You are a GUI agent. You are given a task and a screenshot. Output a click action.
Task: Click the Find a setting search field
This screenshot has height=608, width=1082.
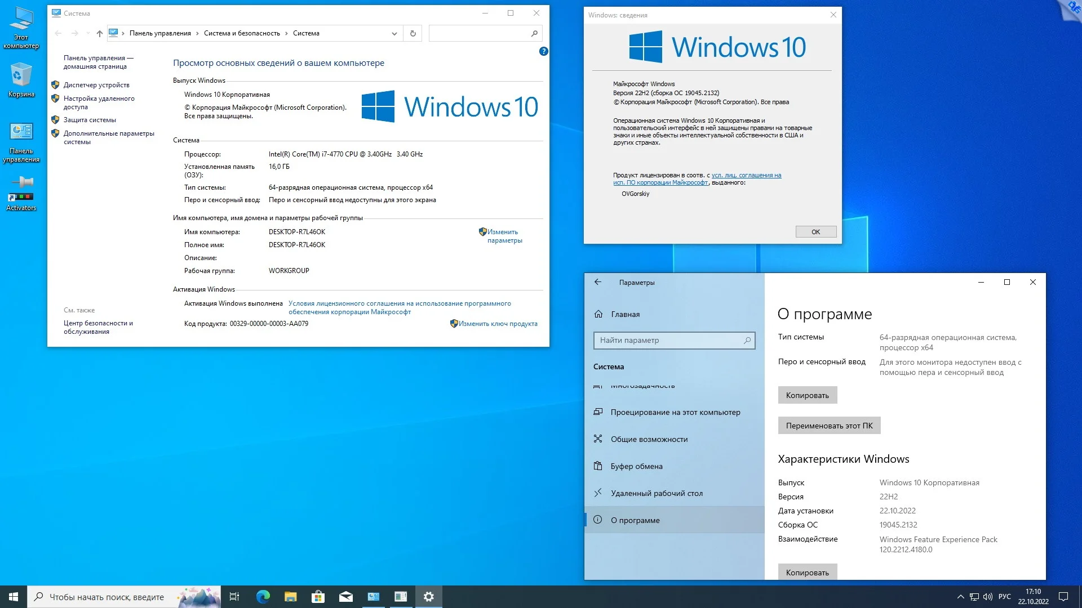coord(671,340)
